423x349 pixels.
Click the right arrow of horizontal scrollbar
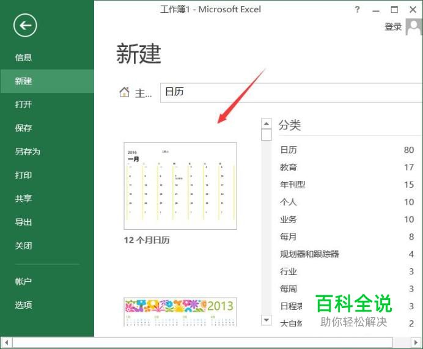416,342
